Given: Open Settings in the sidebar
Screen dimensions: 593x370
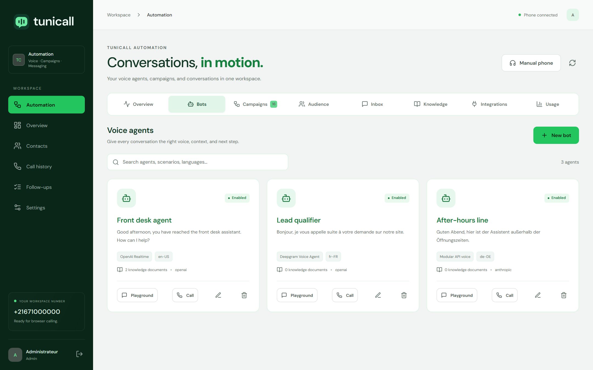Looking at the screenshot, I should (46, 207).
